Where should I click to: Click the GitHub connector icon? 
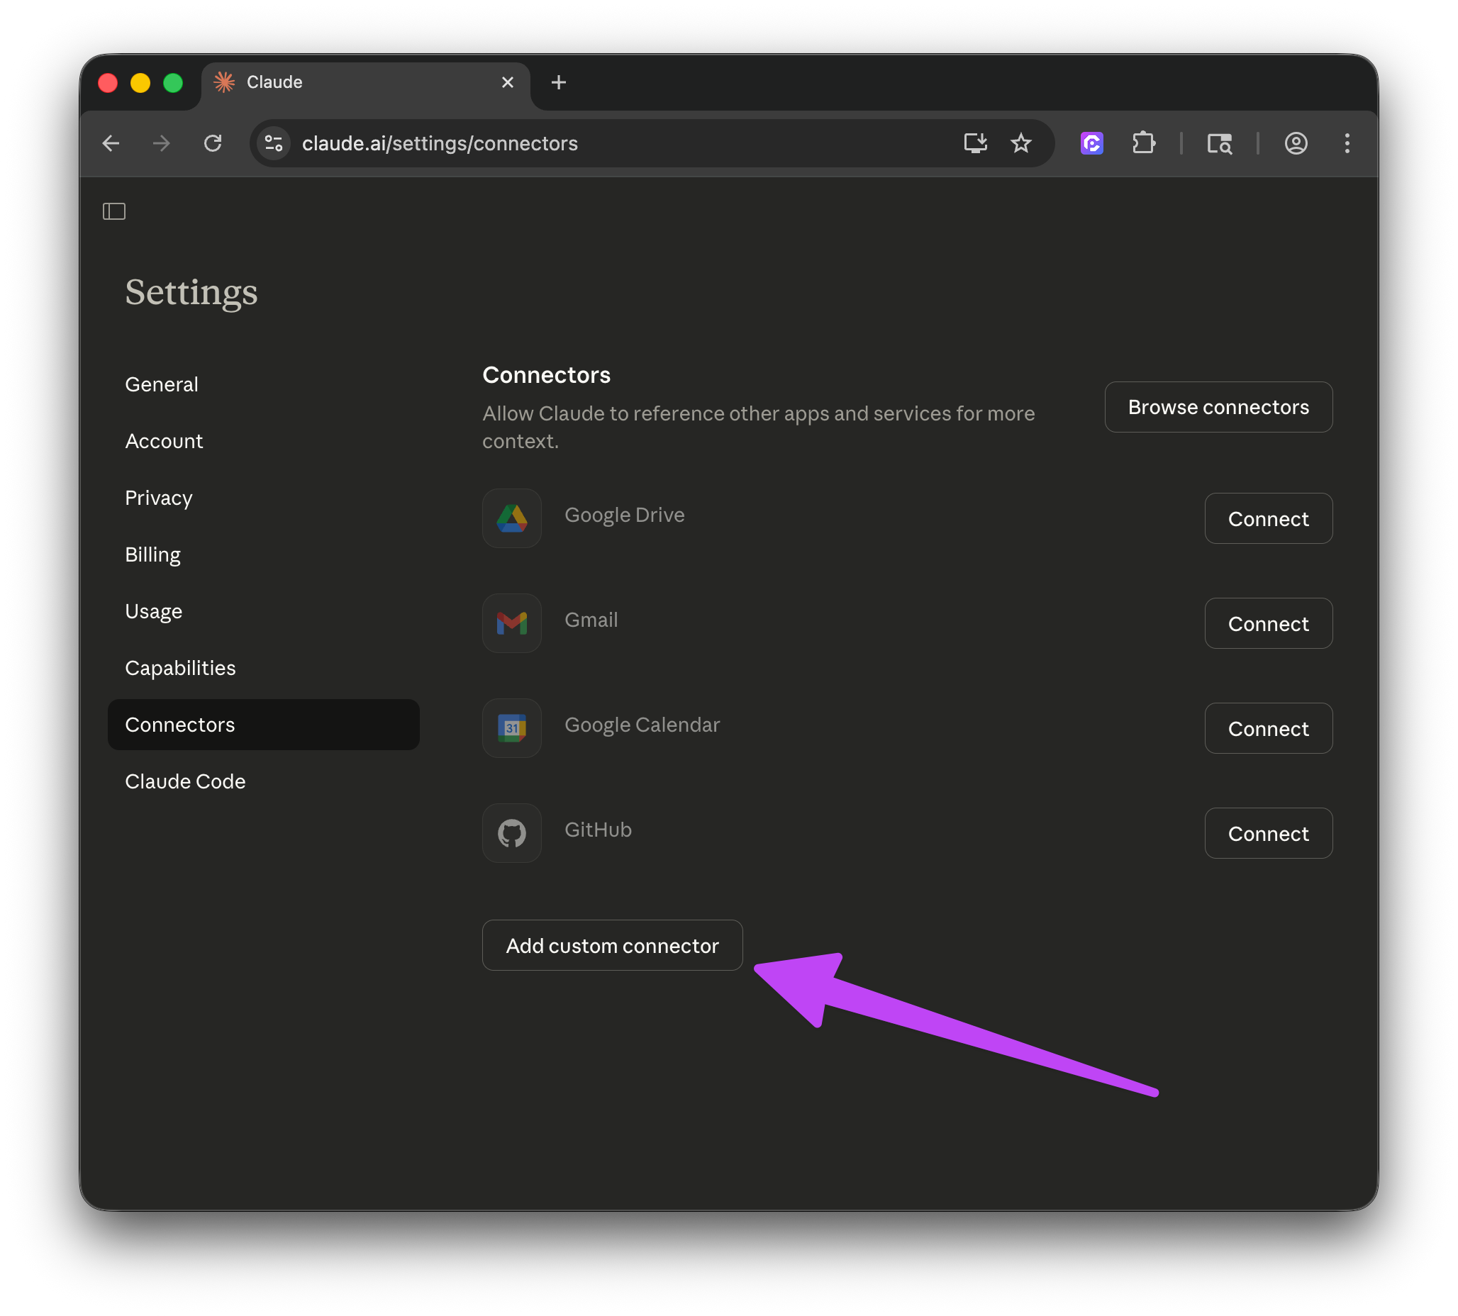511,833
